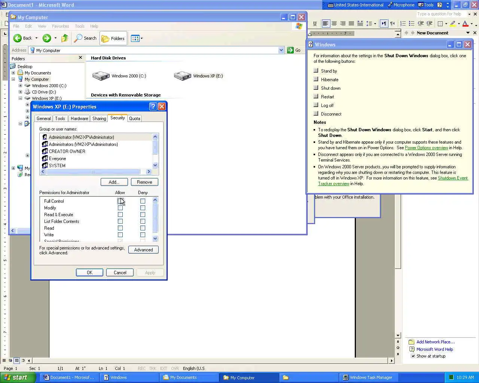Expand My Documents in folder tree
The width and height of the screenshot is (479, 383).
pos(13,73)
